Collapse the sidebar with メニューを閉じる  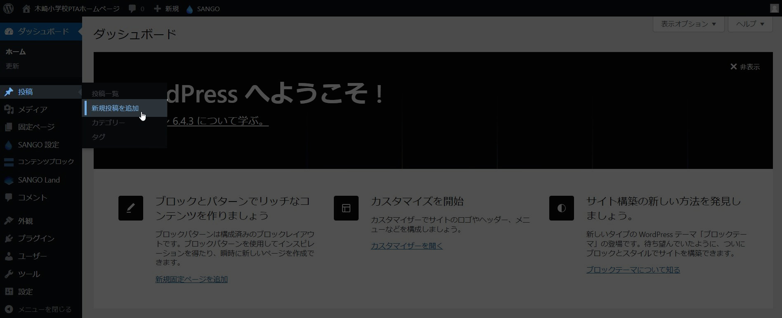pyautogui.click(x=44, y=309)
